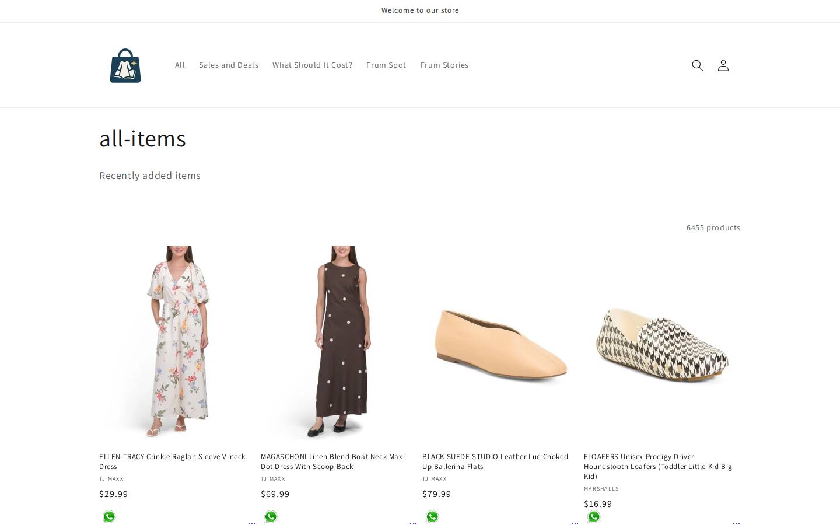Image resolution: width=840 pixels, height=525 pixels.
Task: Click the Welcome to our store announcement
Action: 420,10
